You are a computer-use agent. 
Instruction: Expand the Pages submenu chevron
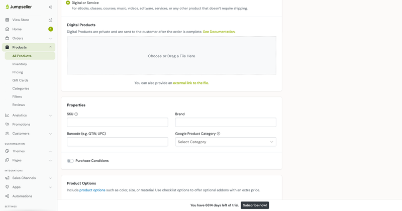click(x=51, y=160)
